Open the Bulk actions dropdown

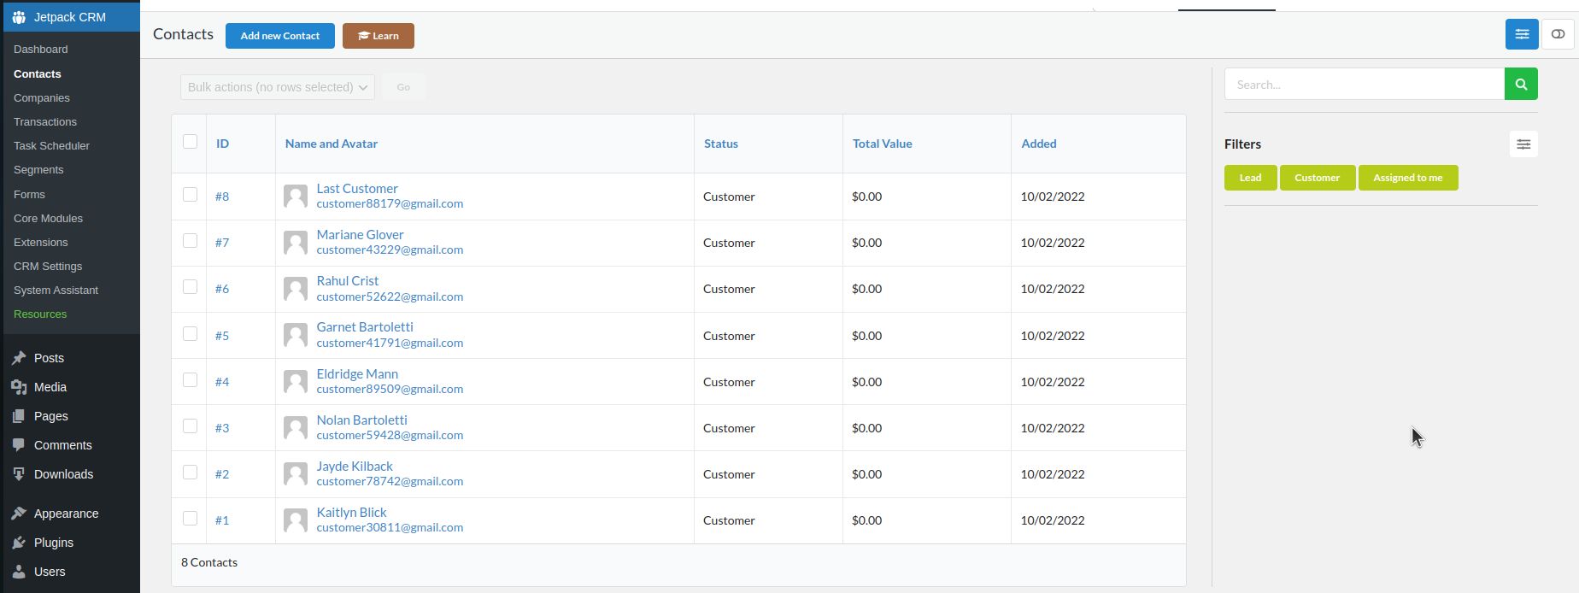tap(277, 87)
